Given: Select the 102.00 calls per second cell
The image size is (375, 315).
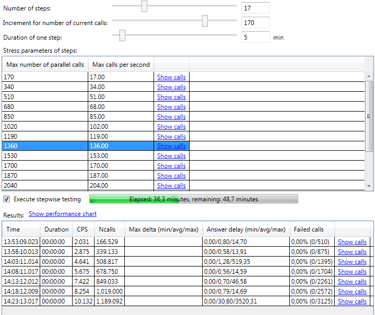Looking at the screenshot, I should point(121,127).
